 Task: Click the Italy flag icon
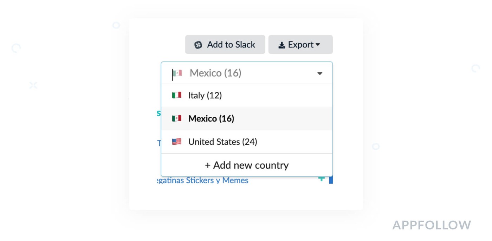pyautogui.click(x=176, y=95)
